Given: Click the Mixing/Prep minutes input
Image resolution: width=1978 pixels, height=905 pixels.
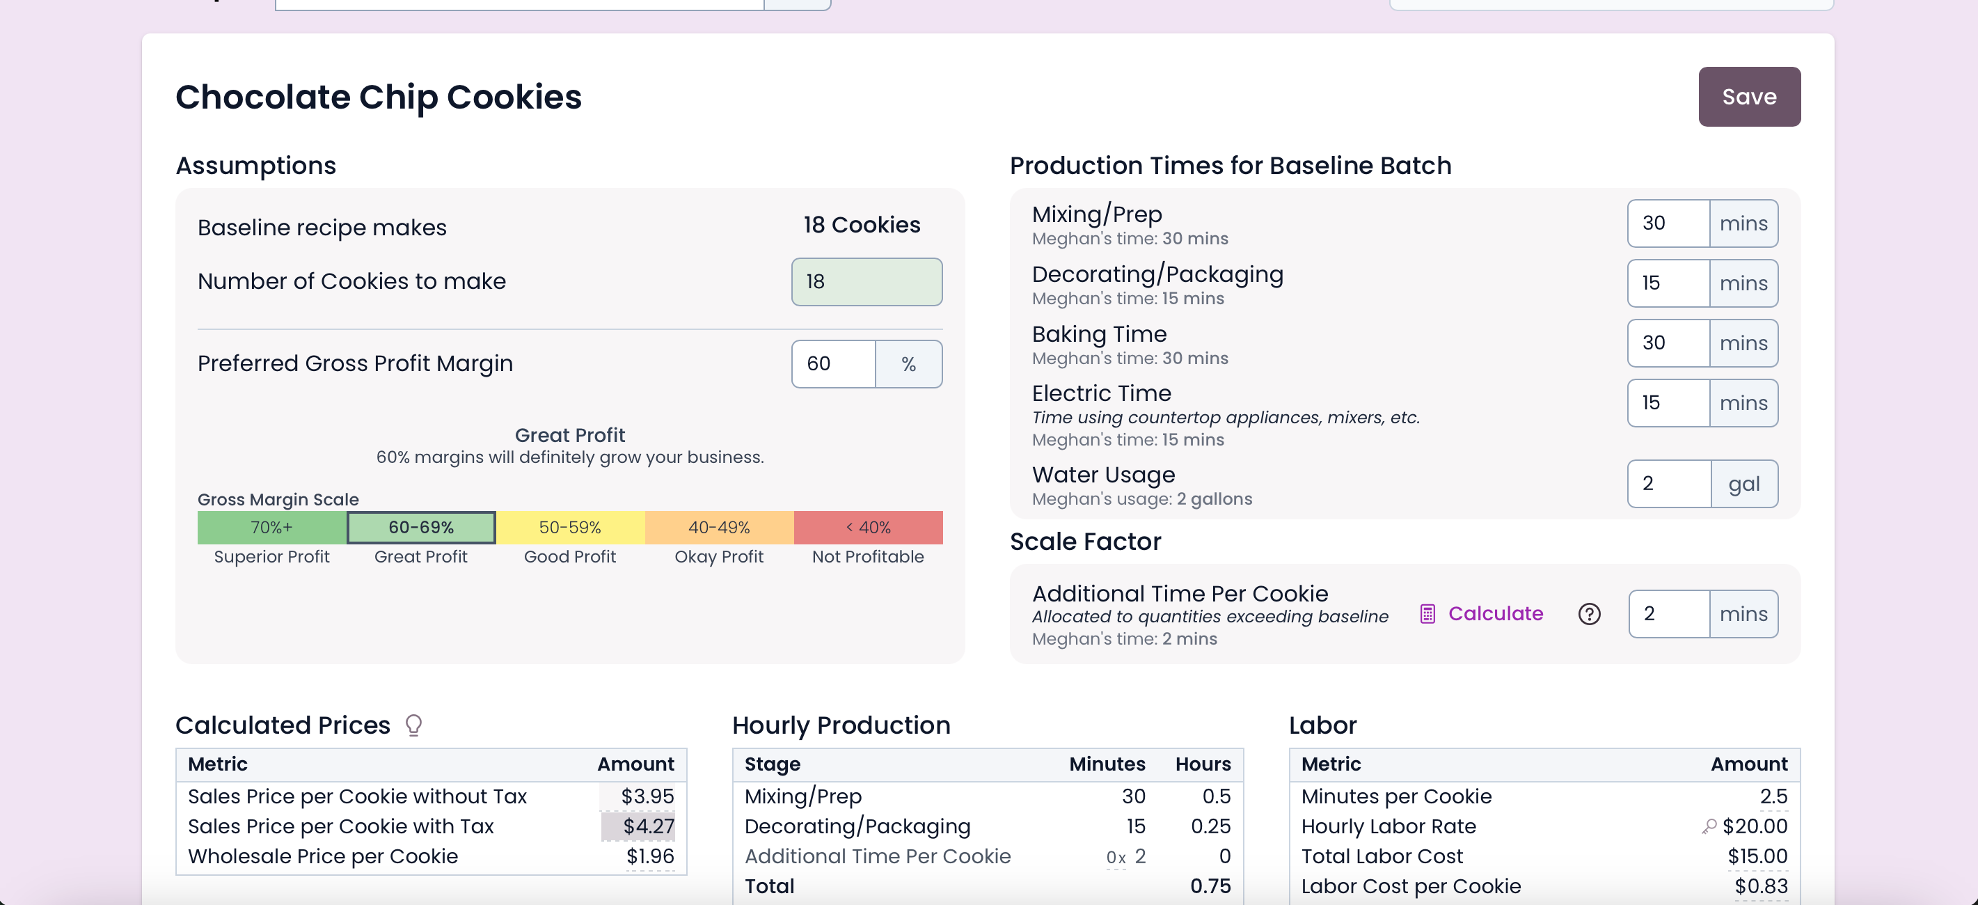Looking at the screenshot, I should [x=1668, y=223].
